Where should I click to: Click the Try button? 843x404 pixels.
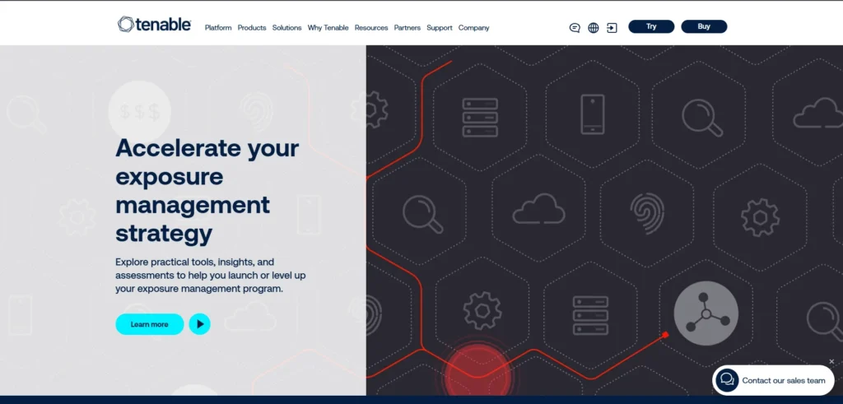coord(651,26)
